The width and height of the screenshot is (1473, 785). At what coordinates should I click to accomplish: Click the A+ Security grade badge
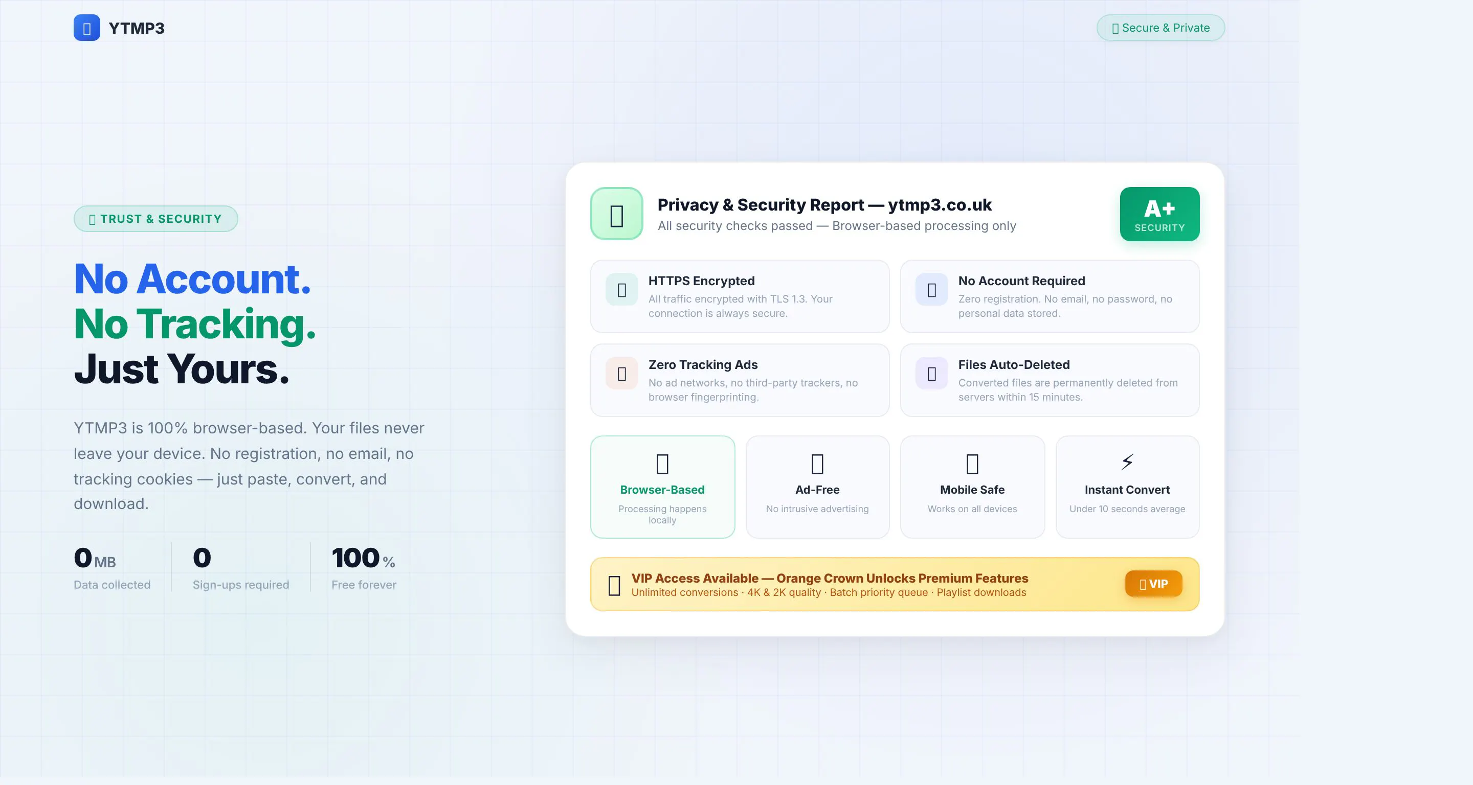click(x=1159, y=214)
